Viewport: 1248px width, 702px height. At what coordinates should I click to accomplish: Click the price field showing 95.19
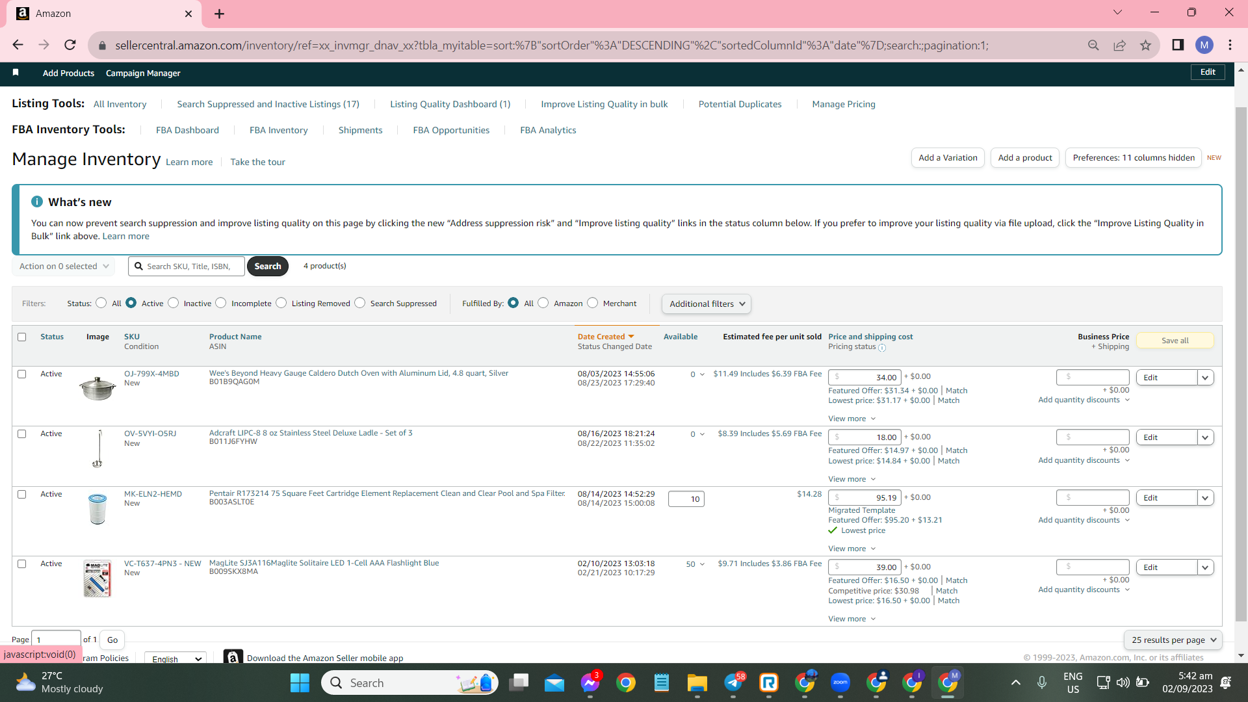pos(864,498)
